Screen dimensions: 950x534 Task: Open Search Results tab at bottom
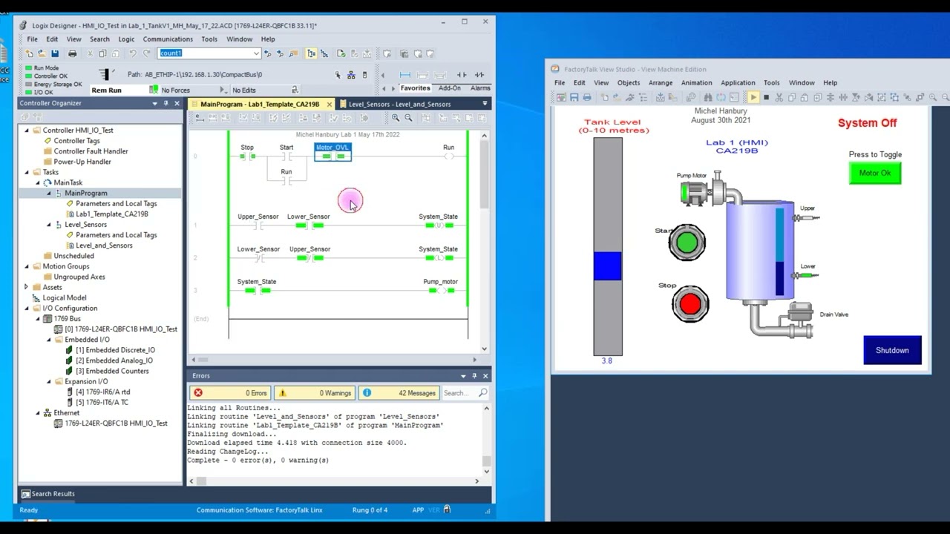tap(47, 494)
